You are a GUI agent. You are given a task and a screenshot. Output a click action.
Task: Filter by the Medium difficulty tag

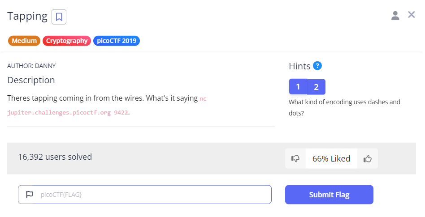coord(24,41)
